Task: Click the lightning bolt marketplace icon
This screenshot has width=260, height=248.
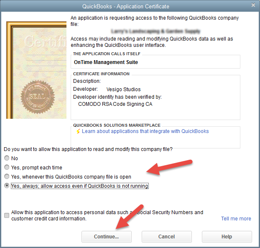Action: (78, 131)
